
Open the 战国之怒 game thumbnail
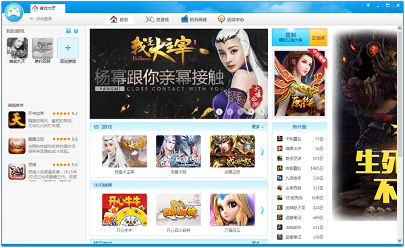click(232, 152)
